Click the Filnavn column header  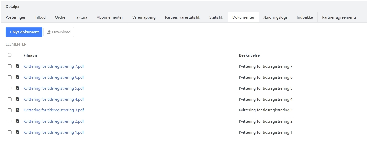click(x=30, y=55)
